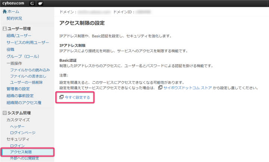Click the new-window icon beside 今すぐ設定する

pos(62,97)
